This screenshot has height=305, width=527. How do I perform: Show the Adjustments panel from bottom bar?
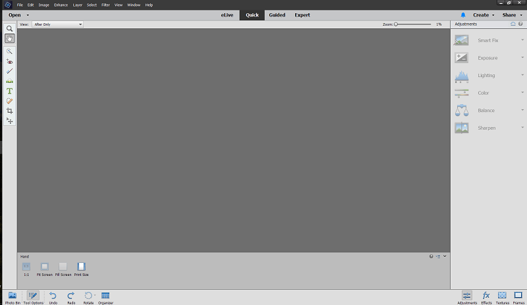pos(467,298)
